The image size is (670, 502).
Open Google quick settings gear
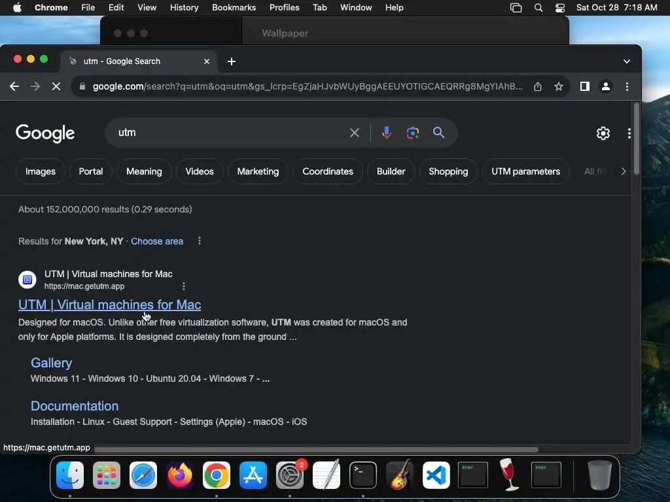603,133
